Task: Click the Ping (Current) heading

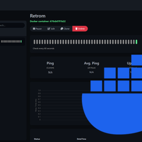Action: click(x=50, y=65)
